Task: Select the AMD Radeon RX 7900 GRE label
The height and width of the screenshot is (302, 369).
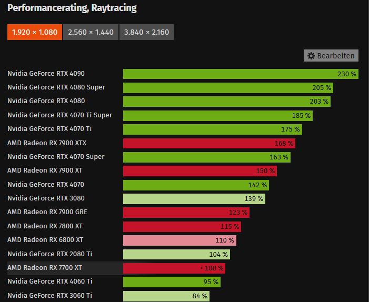Action: 47,212
